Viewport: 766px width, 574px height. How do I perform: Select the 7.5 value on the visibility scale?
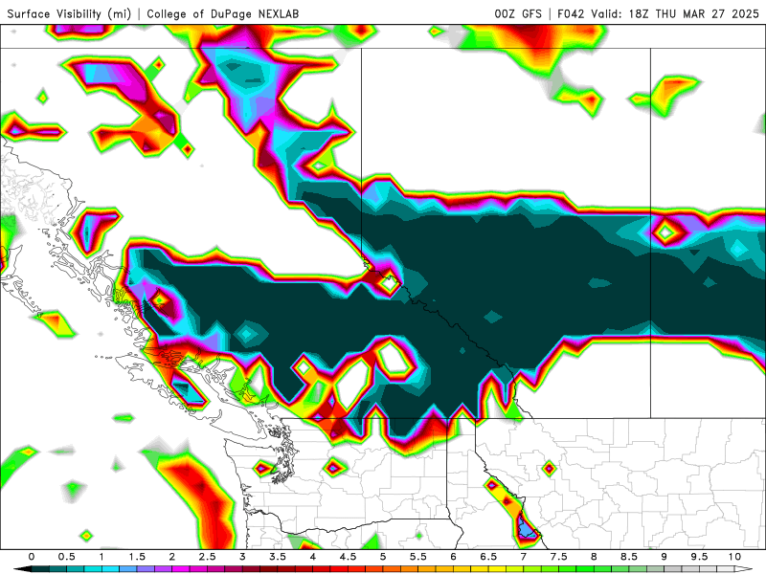click(x=559, y=557)
